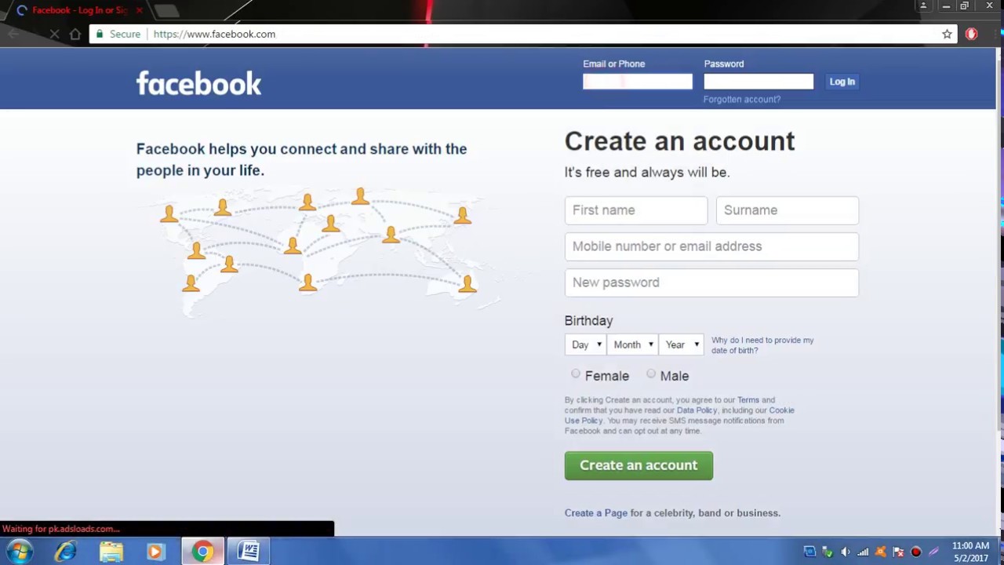This screenshot has height=565, width=1004.
Task: Open the red Opera-style extension icon
Action: pyautogui.click(x=971, y=34)
